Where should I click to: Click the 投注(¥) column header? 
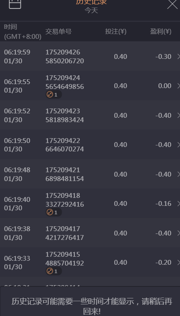click(115, 32)
